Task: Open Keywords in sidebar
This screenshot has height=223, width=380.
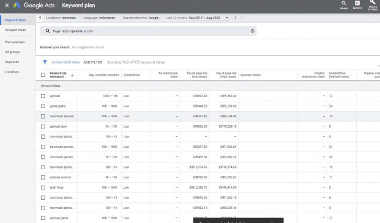Action: 12,62
